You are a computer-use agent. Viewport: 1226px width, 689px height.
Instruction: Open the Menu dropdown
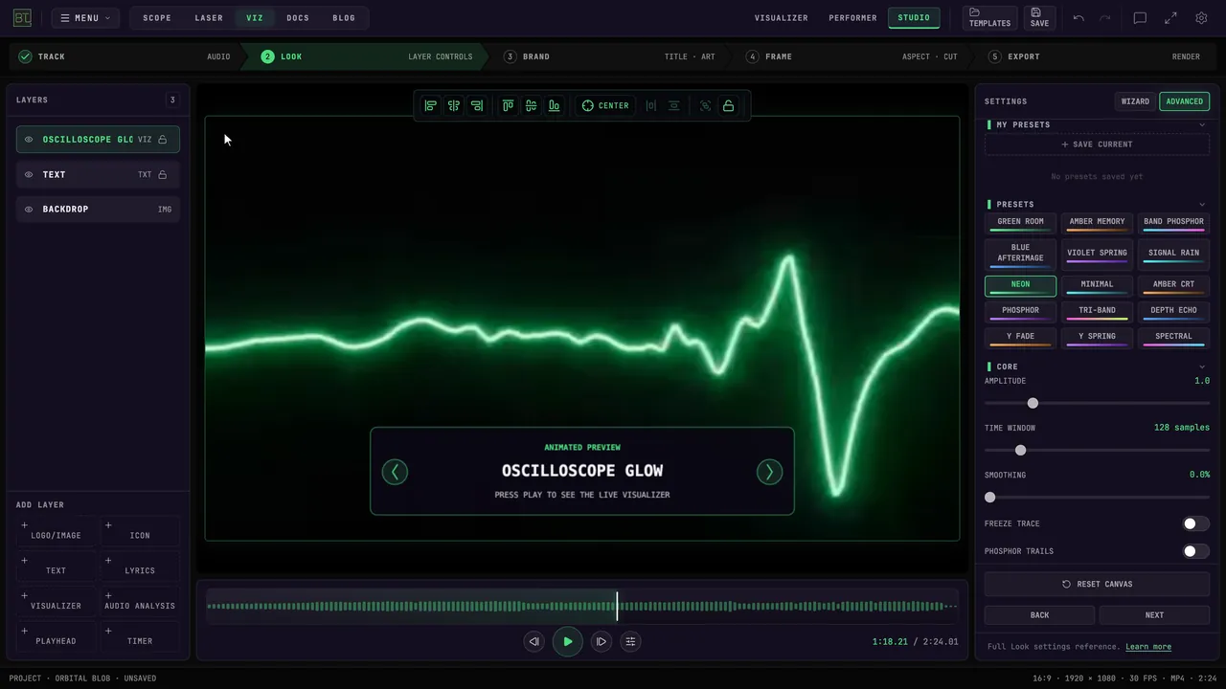[x=85, y=18]
